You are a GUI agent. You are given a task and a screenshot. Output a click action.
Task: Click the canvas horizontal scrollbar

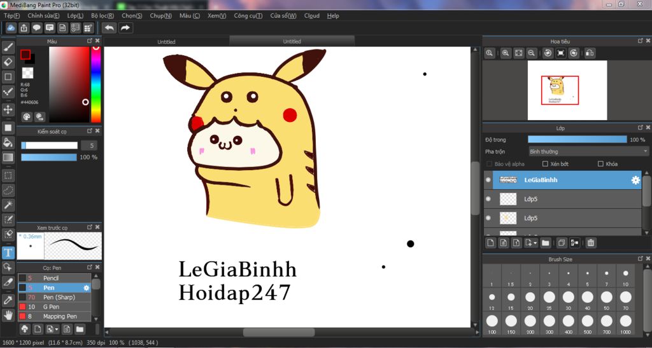pos(279,332)
